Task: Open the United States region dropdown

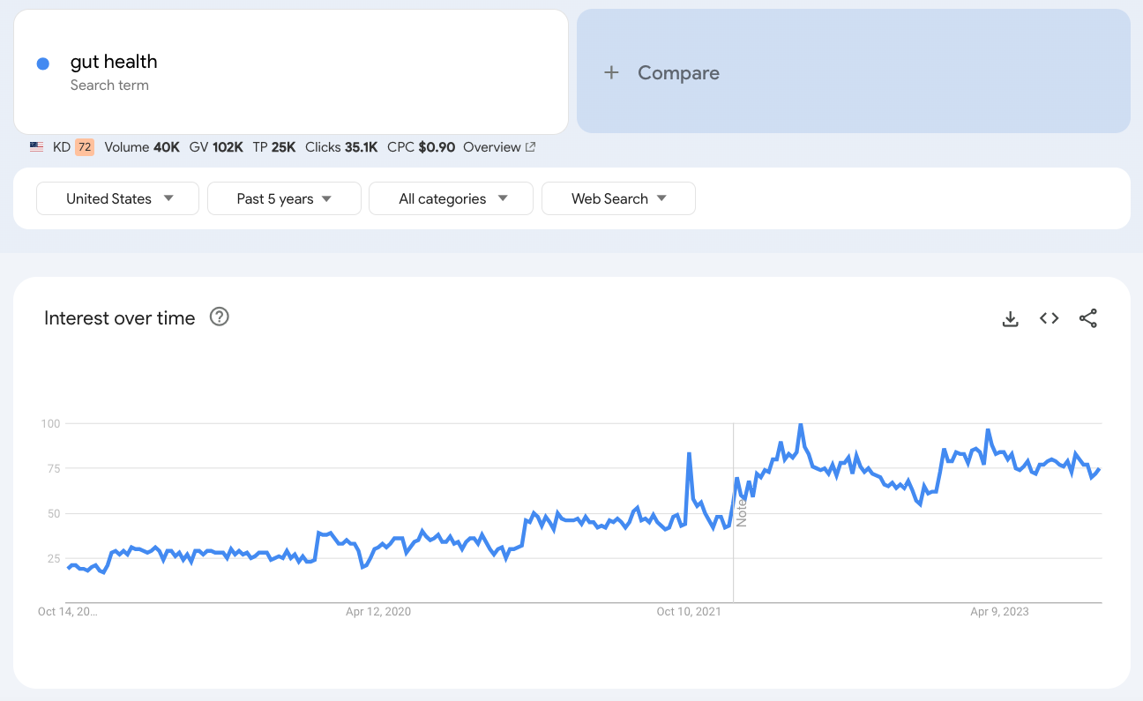Action: pos(116,198)
